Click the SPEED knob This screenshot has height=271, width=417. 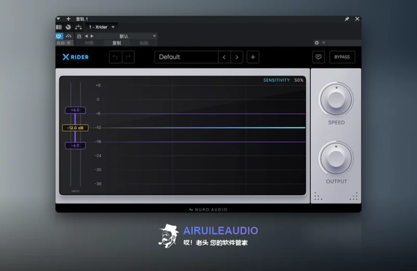pyautogui.click(x=336, y=100)
